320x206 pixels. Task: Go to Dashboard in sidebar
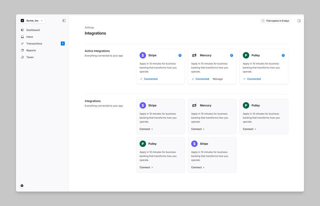pos(33,30)
